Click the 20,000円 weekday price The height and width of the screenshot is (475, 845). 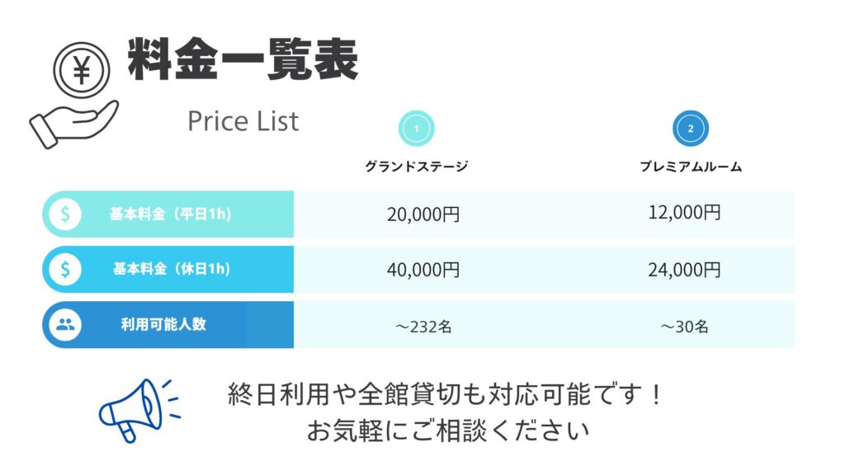tap(423, 214)
